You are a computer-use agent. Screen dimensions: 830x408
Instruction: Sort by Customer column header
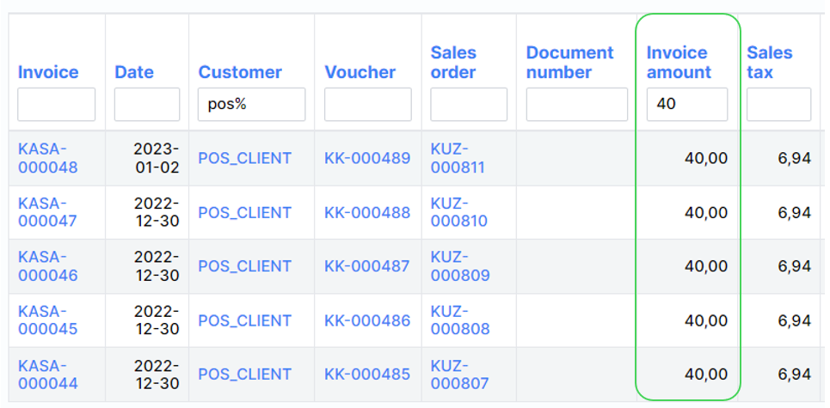(240, 72)
